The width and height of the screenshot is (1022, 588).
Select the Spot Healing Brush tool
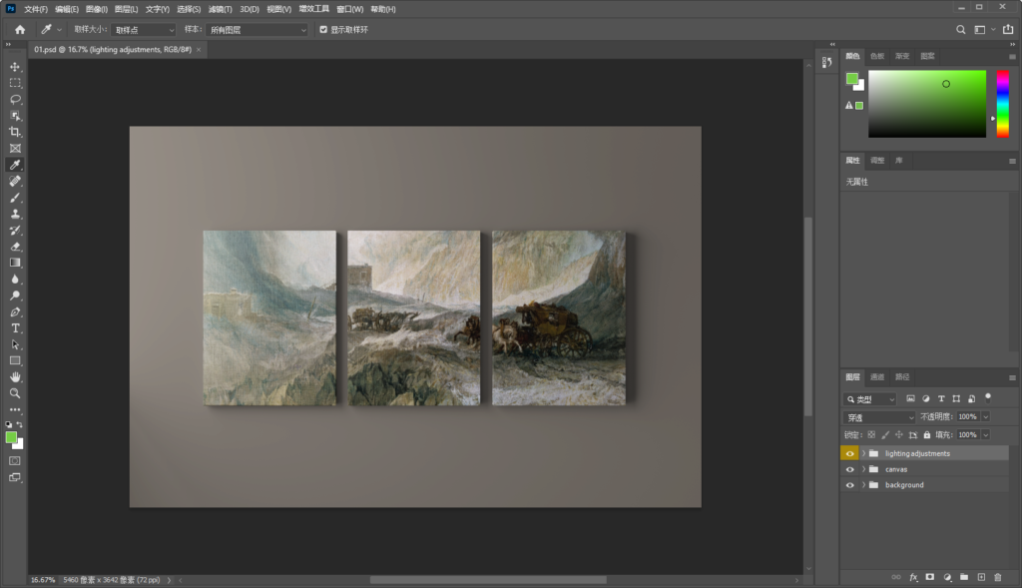(x=15, y=182)
